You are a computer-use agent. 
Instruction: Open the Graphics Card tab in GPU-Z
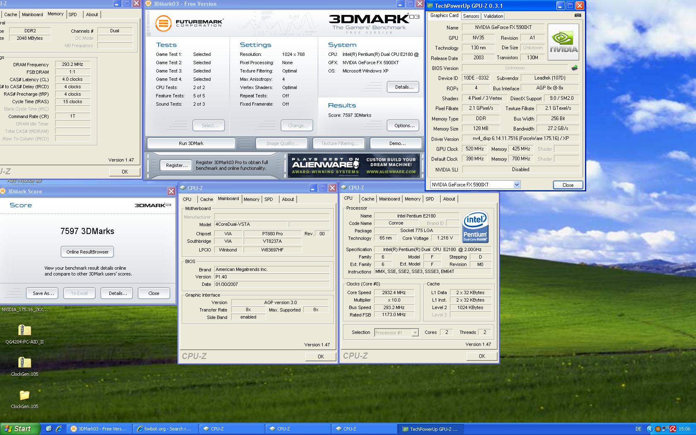pos(444,15)
